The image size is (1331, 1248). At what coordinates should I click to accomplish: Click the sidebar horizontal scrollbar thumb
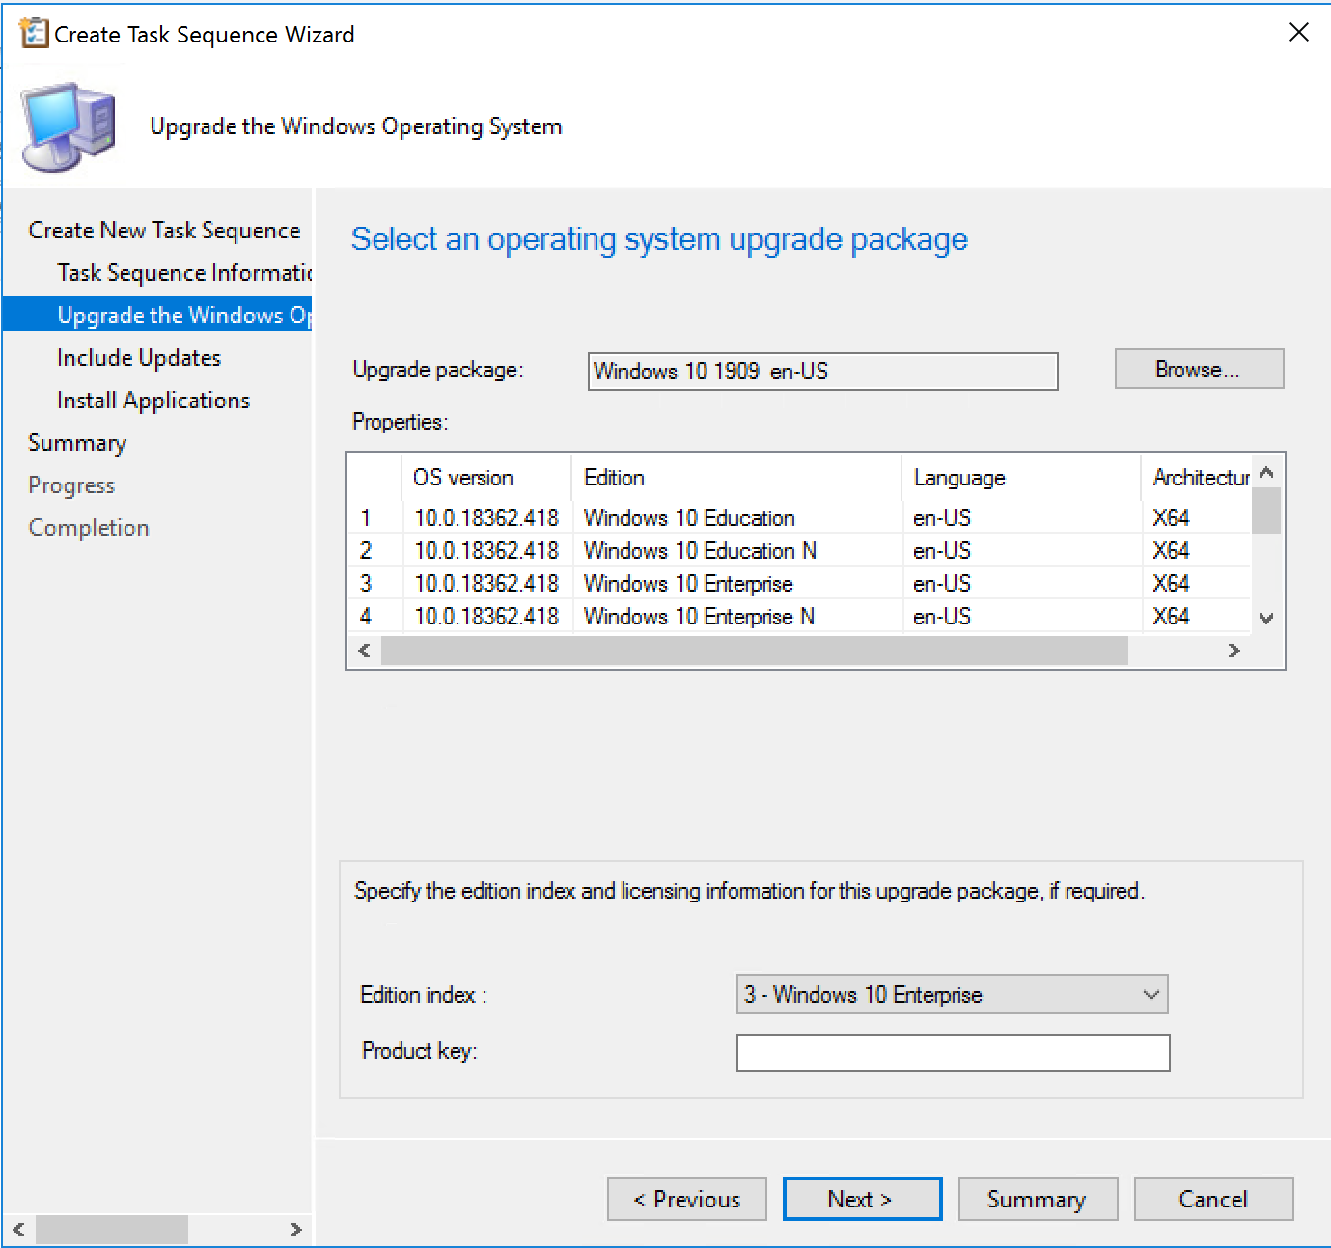click(112, 1230)
